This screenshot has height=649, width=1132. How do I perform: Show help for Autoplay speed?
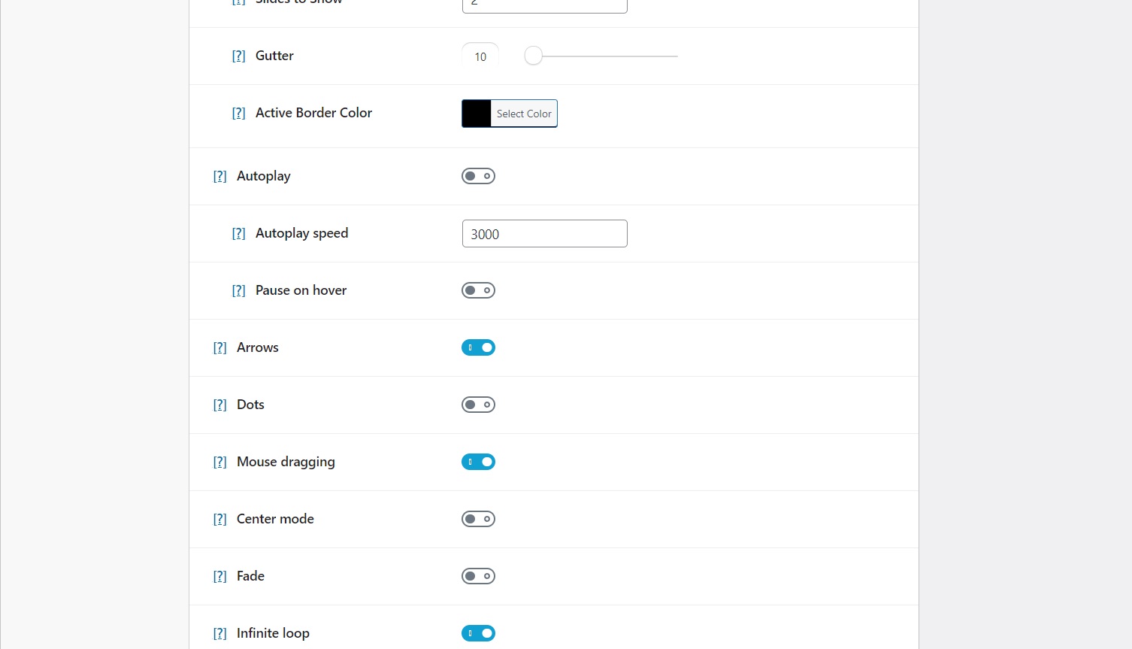click(238, 234)
